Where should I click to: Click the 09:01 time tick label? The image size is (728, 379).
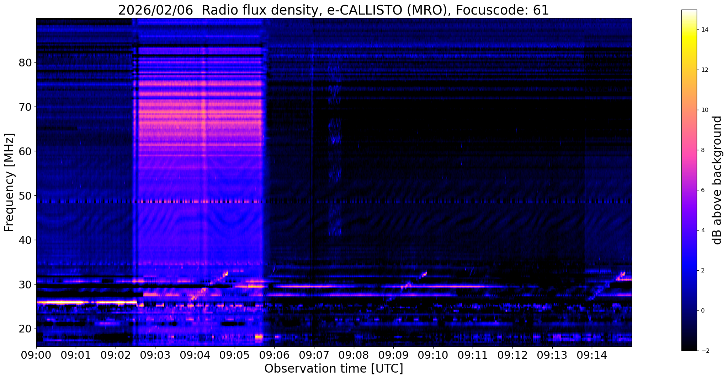coord(76,355)
